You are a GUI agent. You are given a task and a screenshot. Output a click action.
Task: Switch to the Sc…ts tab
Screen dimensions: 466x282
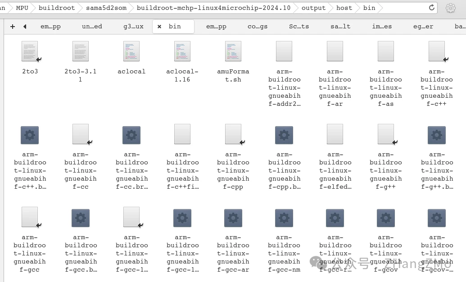[299, 27]
